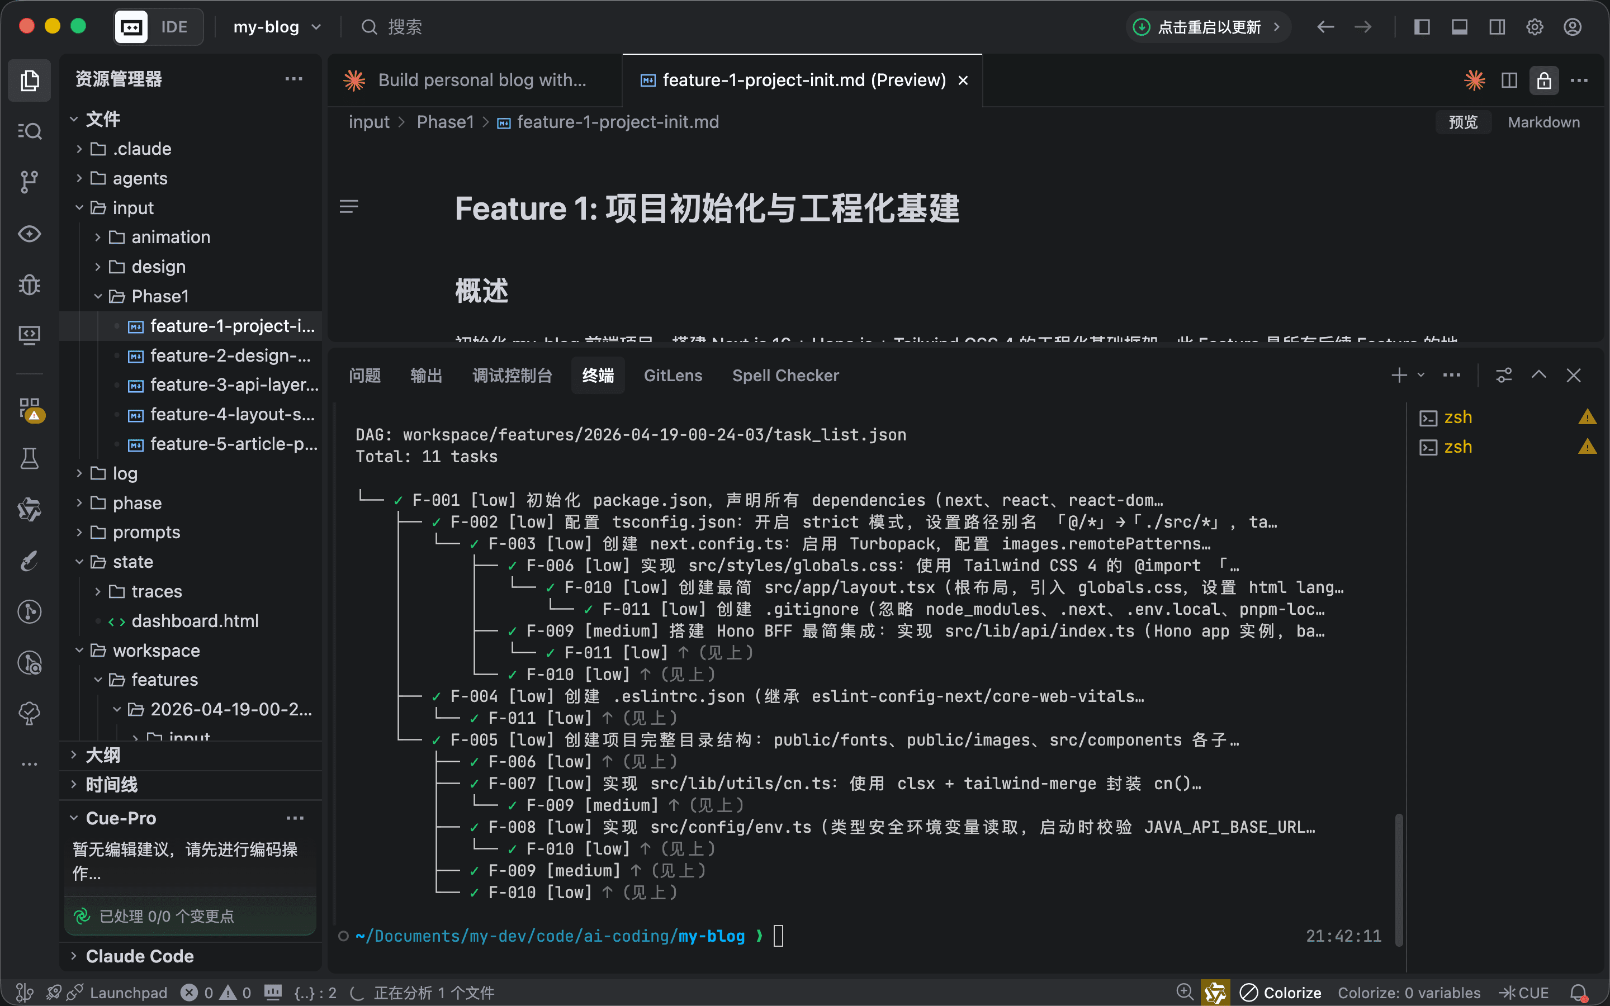
Task: Navigate back with the left arrow
Action: point(1325,27)
